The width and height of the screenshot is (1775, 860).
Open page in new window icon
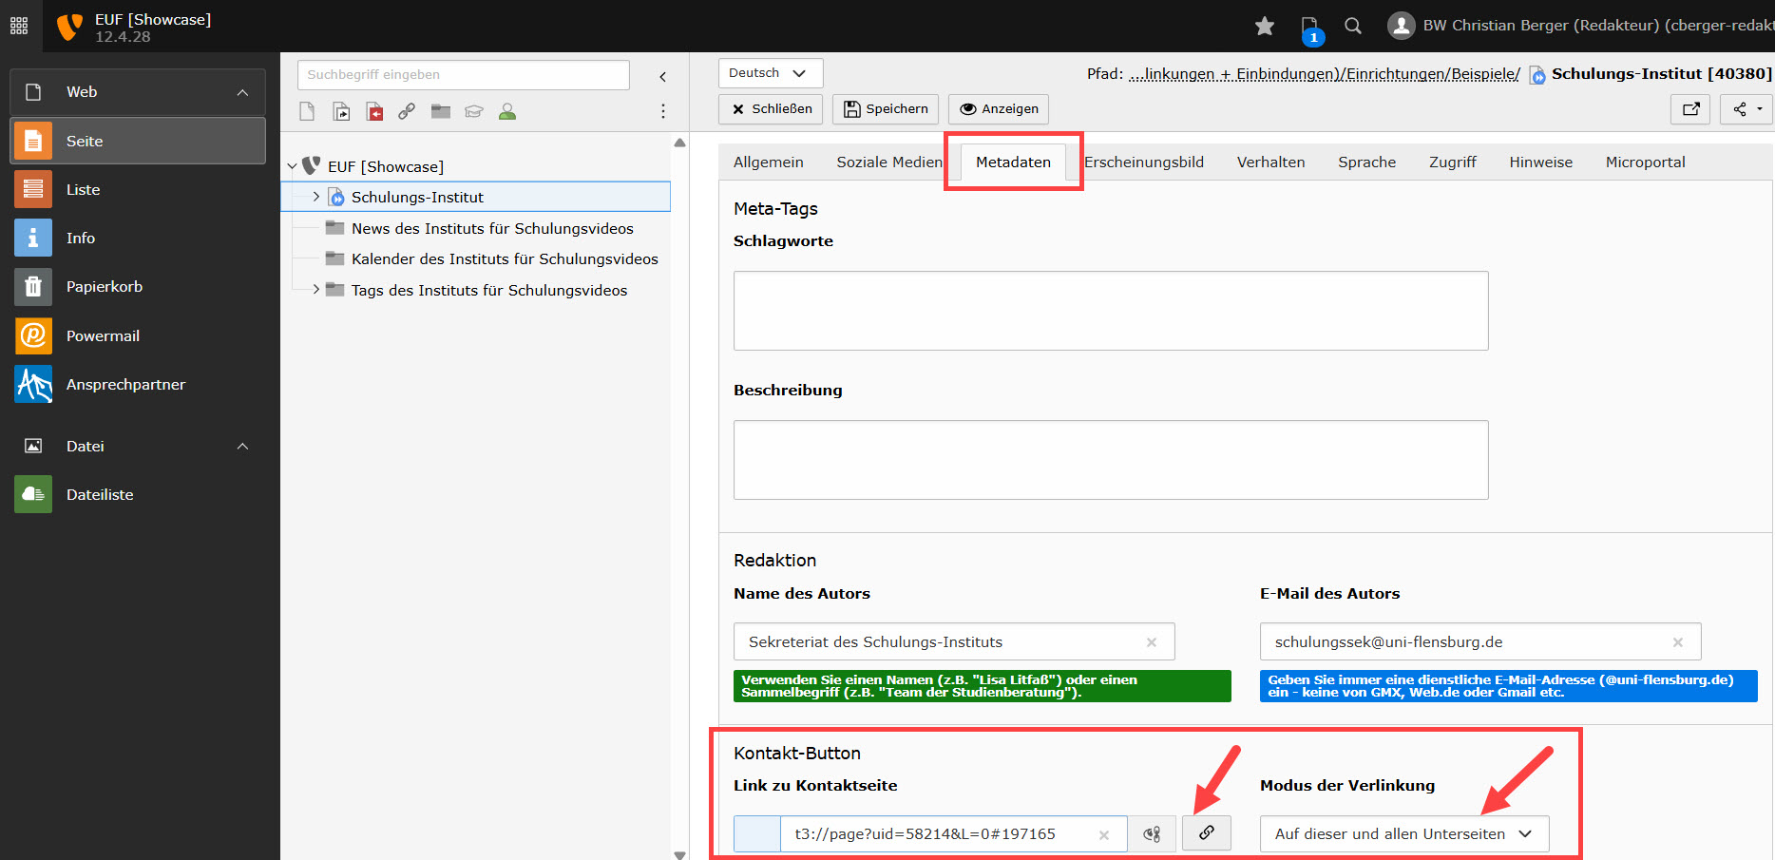click(x=1690, y=109)
